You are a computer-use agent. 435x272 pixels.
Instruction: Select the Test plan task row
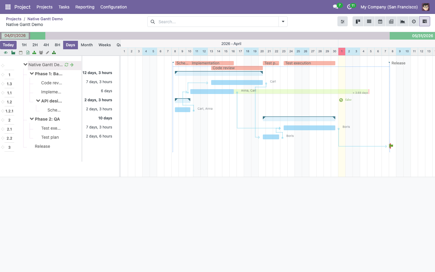point(50,137)
